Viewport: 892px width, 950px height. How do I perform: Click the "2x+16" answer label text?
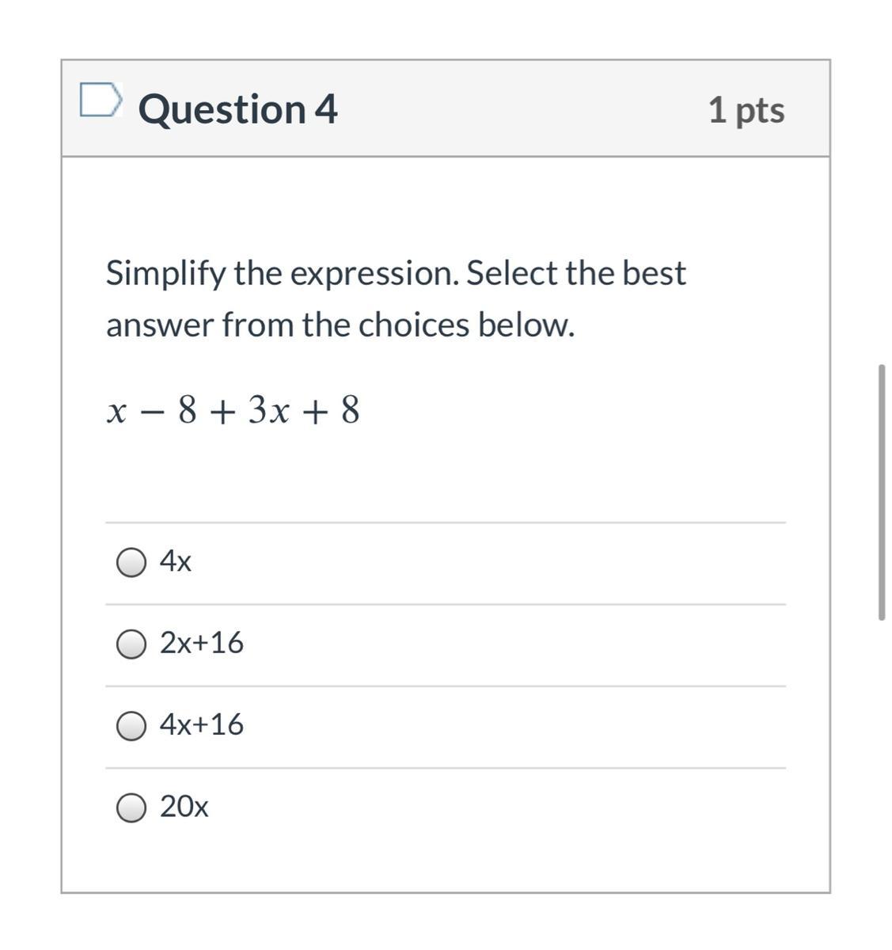coord(201,643)
